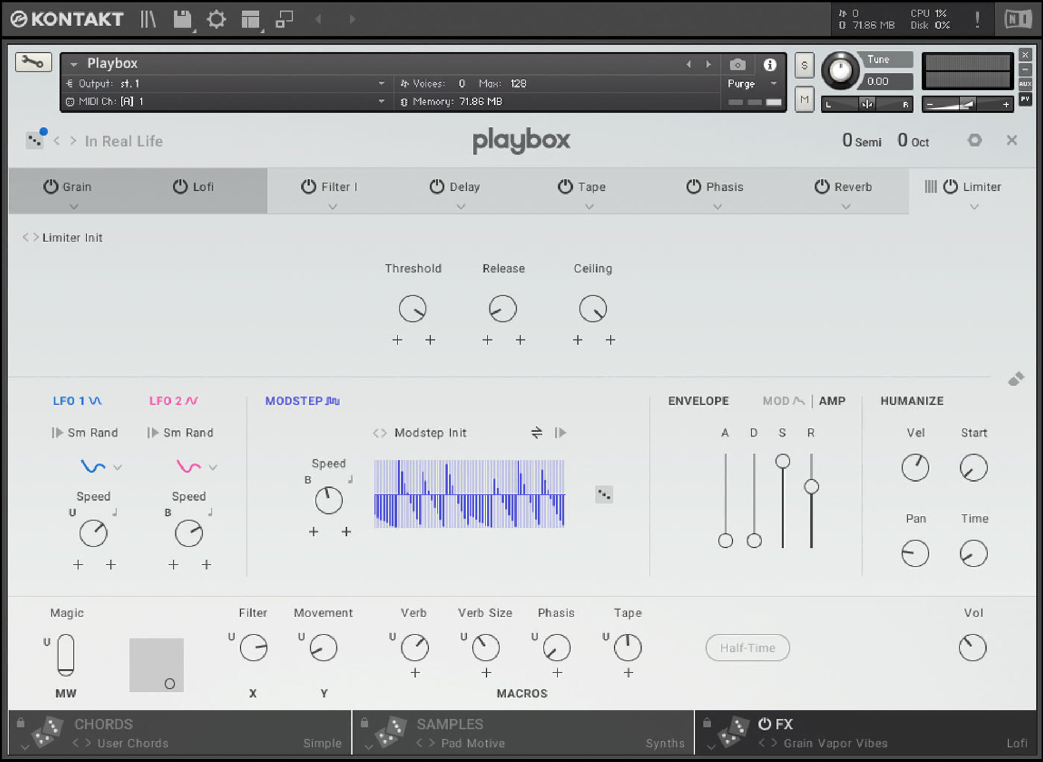This screenshot has height=762, width=1043.
Task: Click the Limiter Init preset name
Action: 72,238
